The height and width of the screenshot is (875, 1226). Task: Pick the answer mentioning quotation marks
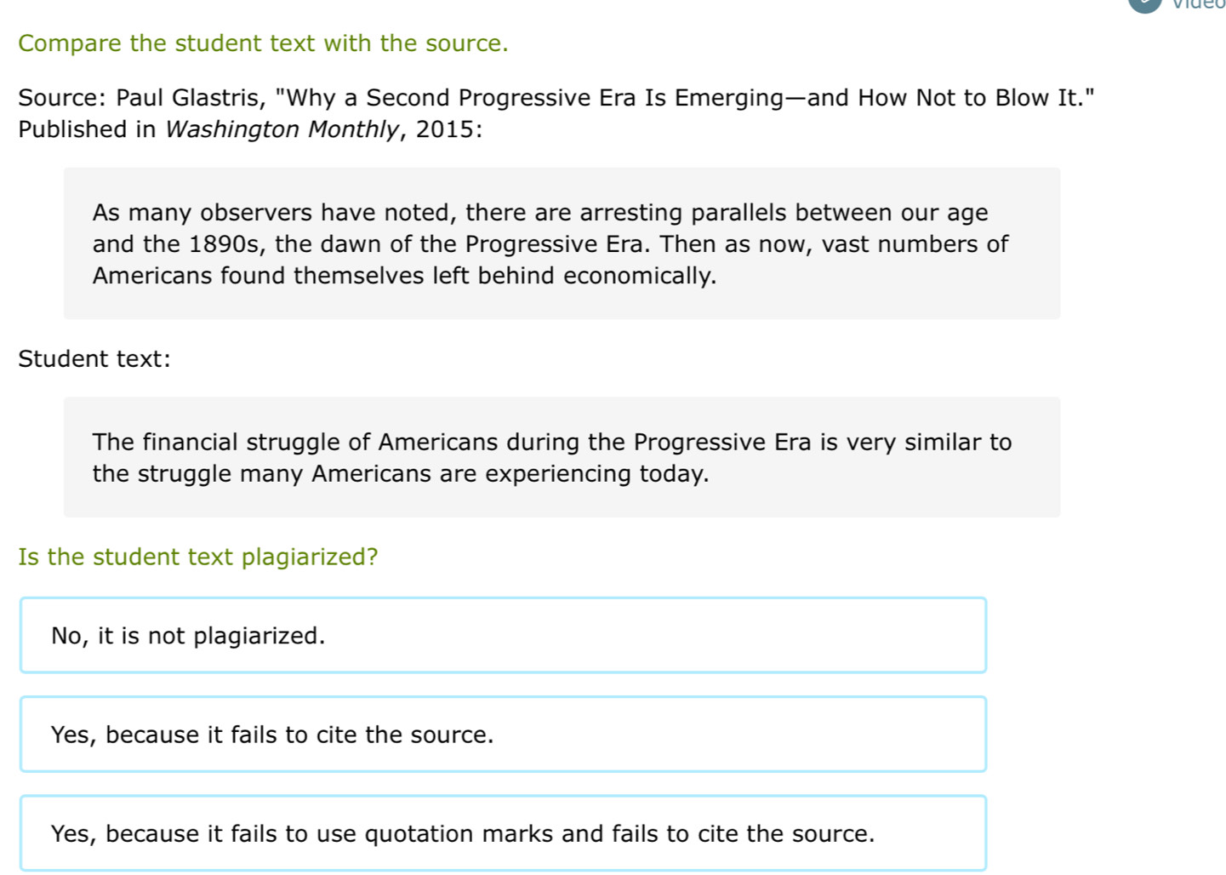click(503, 833)
